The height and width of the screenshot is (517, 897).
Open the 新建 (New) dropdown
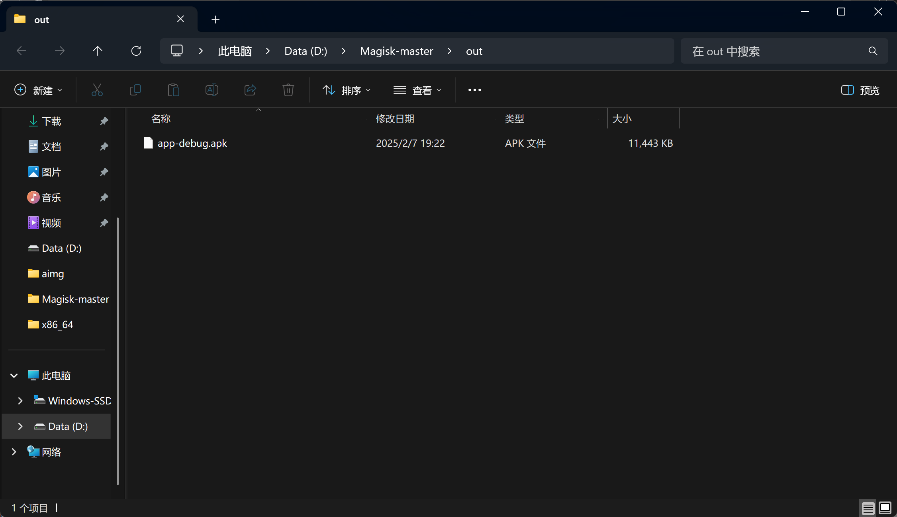38,90
